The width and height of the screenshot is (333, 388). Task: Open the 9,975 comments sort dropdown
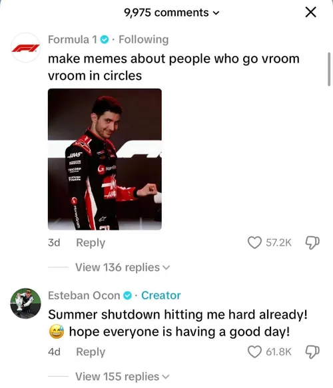pyautogui.click(x=172, y=13)
